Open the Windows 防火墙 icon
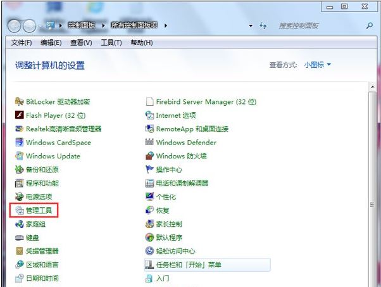This screenshot has height=287, width=381. point(149,156)
